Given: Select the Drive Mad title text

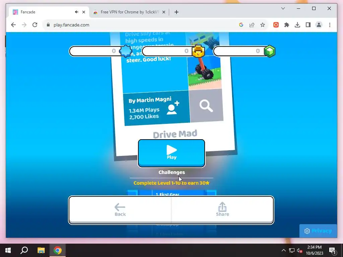Looking at the screenshot, I should click(x=175, y=134).
